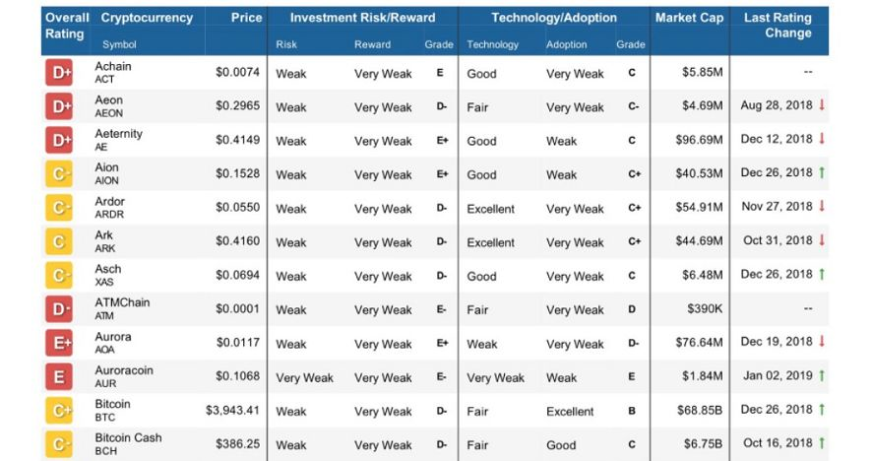Screen dimensions: 872x461
Task: Select Ardor's $54.91M market cap cell
Action: 699,207
